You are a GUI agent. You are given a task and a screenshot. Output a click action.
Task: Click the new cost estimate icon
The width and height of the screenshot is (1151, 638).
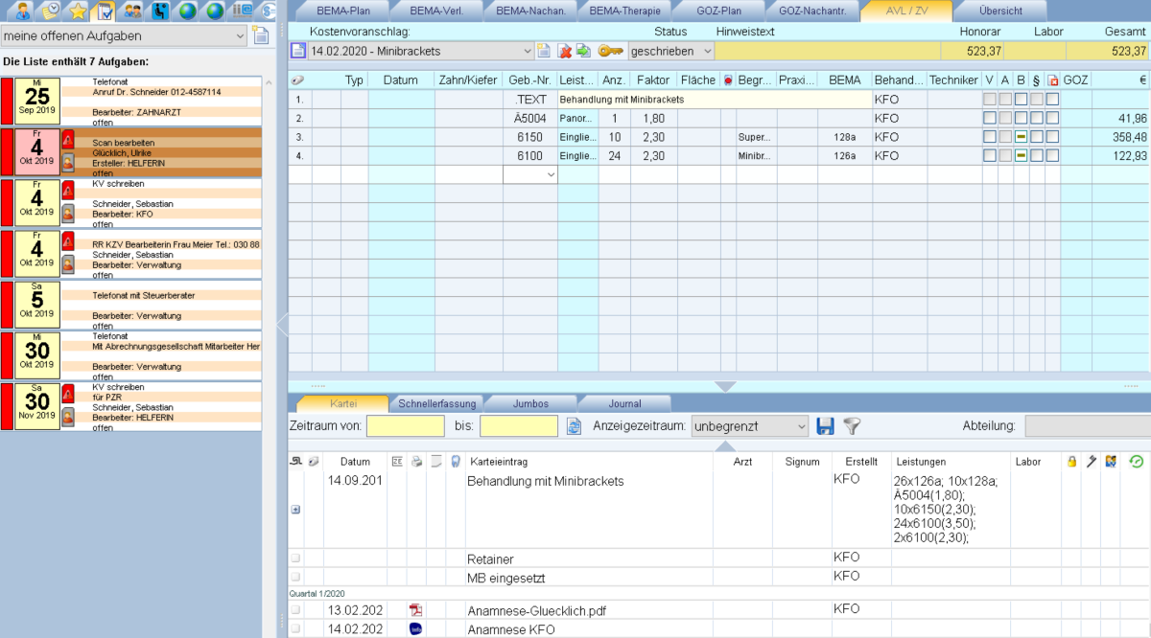(x=544, y=51)
